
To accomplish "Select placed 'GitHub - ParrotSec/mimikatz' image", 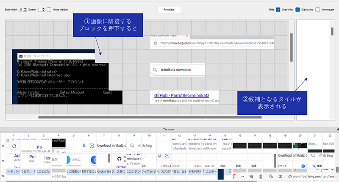I will [184, 97].
